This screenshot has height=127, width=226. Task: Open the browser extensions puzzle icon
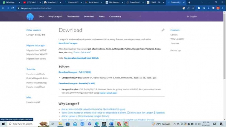[199, 8]
